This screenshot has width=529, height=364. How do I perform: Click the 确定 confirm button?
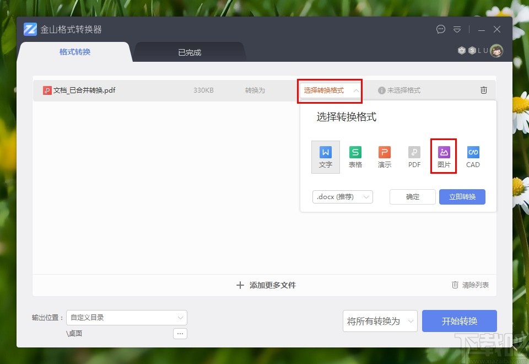(412, 196)
